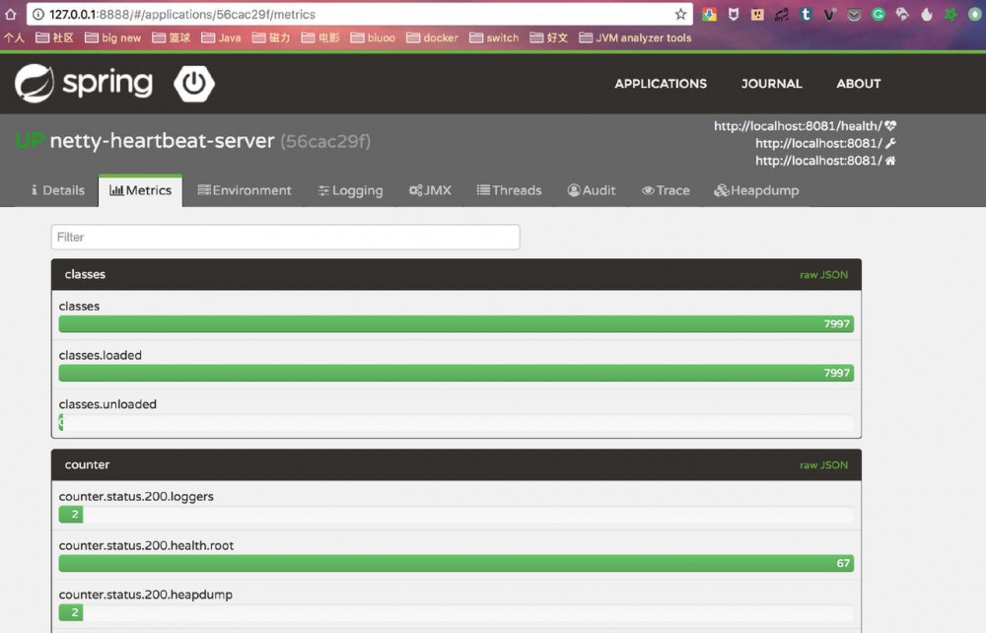This screenshot has height=633, width=986.
Task: Open the 电影 bookmark folder
Action: pos(320,37)
